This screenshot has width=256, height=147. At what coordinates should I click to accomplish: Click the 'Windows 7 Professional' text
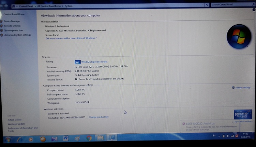[57, 26]
